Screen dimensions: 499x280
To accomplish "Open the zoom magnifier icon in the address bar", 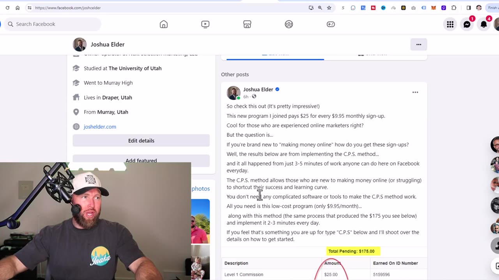I will click(x=320, y=8).
